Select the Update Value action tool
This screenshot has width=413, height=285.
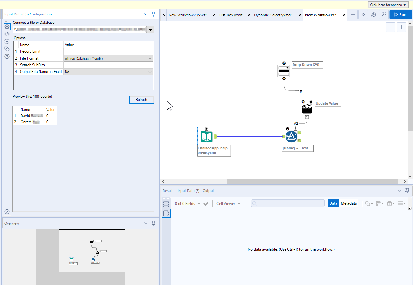[307, 108]
